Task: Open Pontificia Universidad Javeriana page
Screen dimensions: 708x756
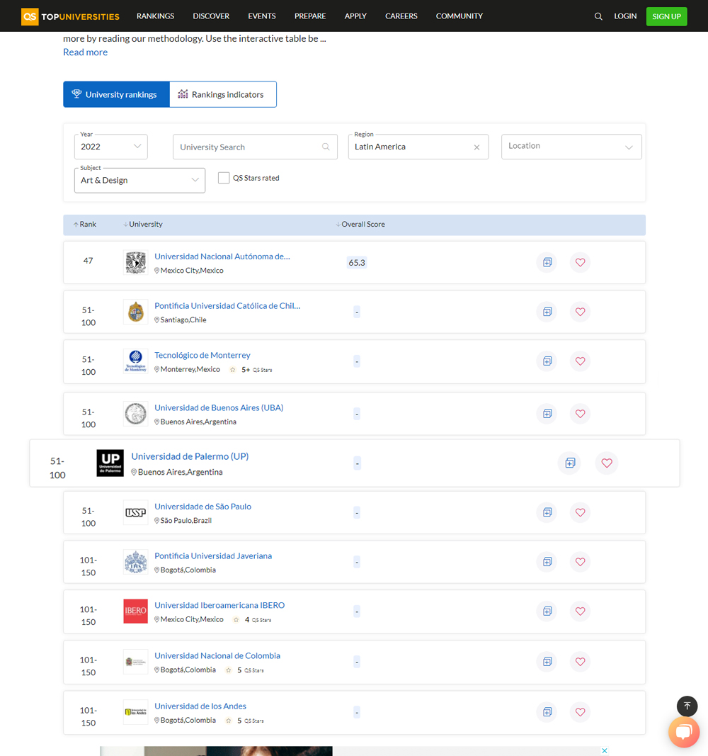Action: [213, 555]
